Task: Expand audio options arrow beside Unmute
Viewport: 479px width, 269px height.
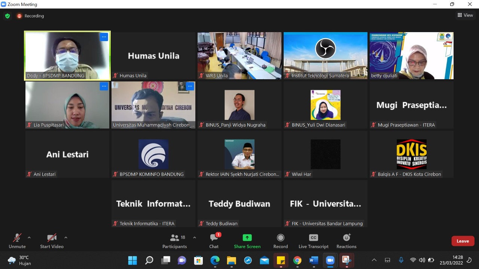Action: coord(29,238)
